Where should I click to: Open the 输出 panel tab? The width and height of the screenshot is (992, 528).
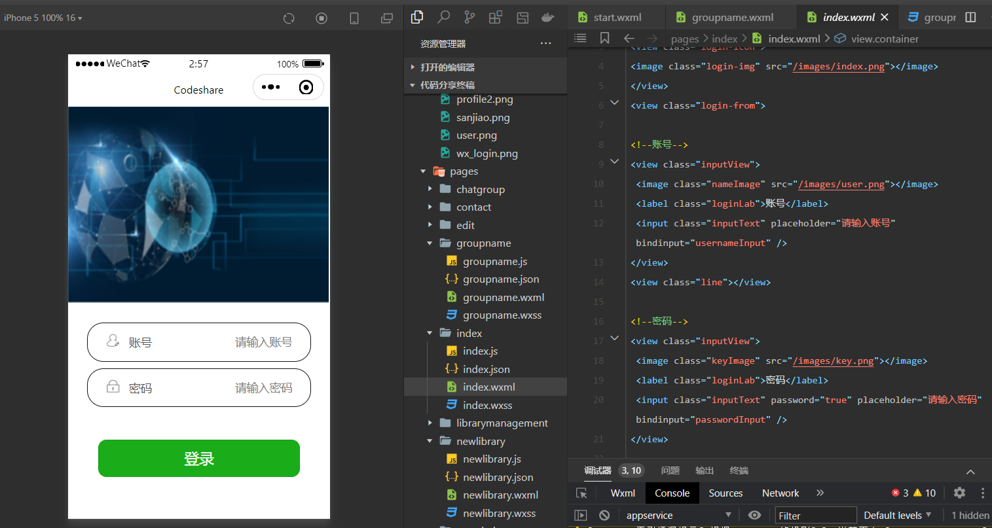coord(705,470)
